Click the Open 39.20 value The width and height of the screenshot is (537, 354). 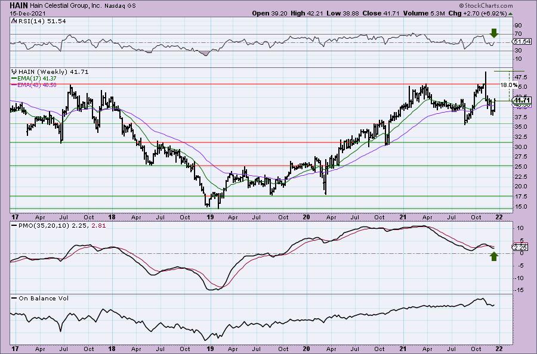click(270, 13)
